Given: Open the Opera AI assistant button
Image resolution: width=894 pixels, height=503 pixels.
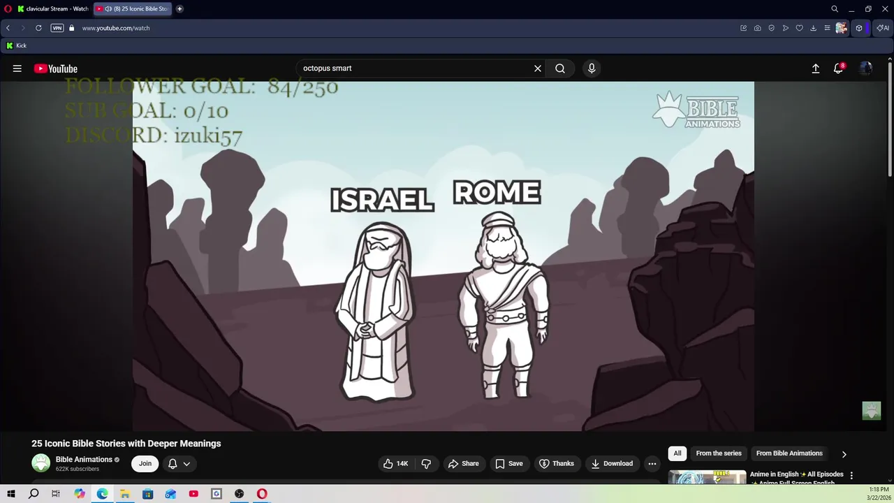Looking at the screenshot, I should tap(883, 28).
